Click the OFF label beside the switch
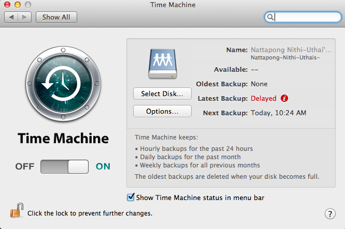 25,166
